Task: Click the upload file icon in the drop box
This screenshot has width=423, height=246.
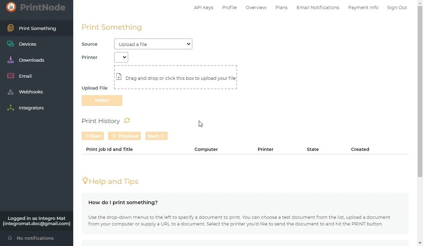Action: [119, 77]
